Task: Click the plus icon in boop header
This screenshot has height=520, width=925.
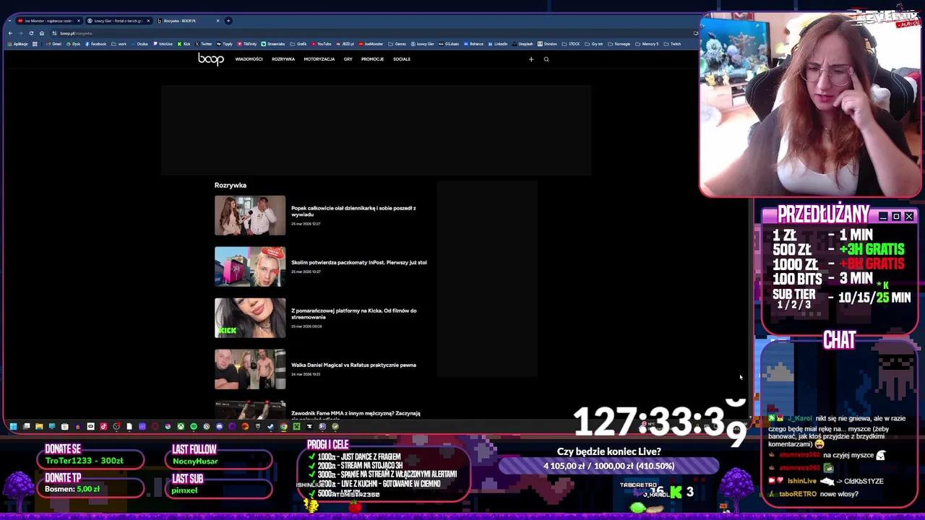Action: coord(531,59)
